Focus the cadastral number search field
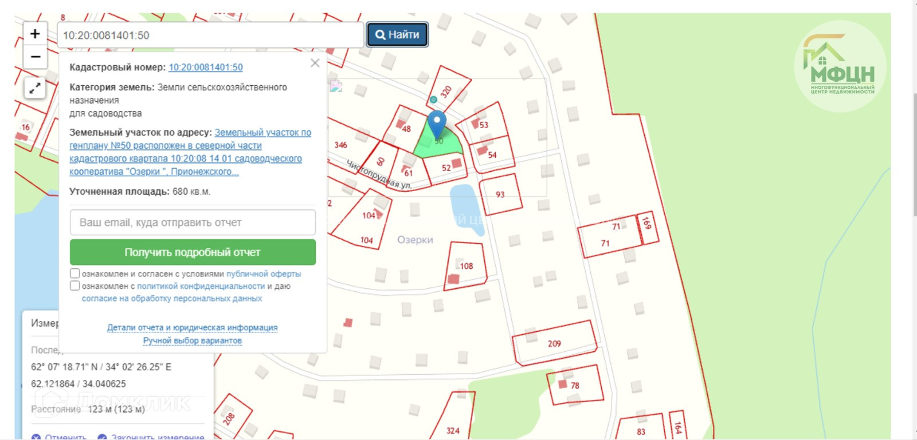917x440 pixels. [x=210, y=35]
